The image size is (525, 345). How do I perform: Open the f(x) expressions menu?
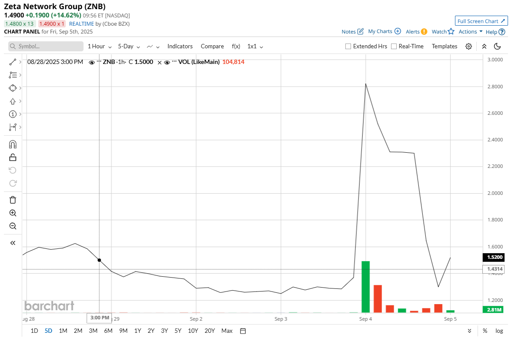(236, 46)
